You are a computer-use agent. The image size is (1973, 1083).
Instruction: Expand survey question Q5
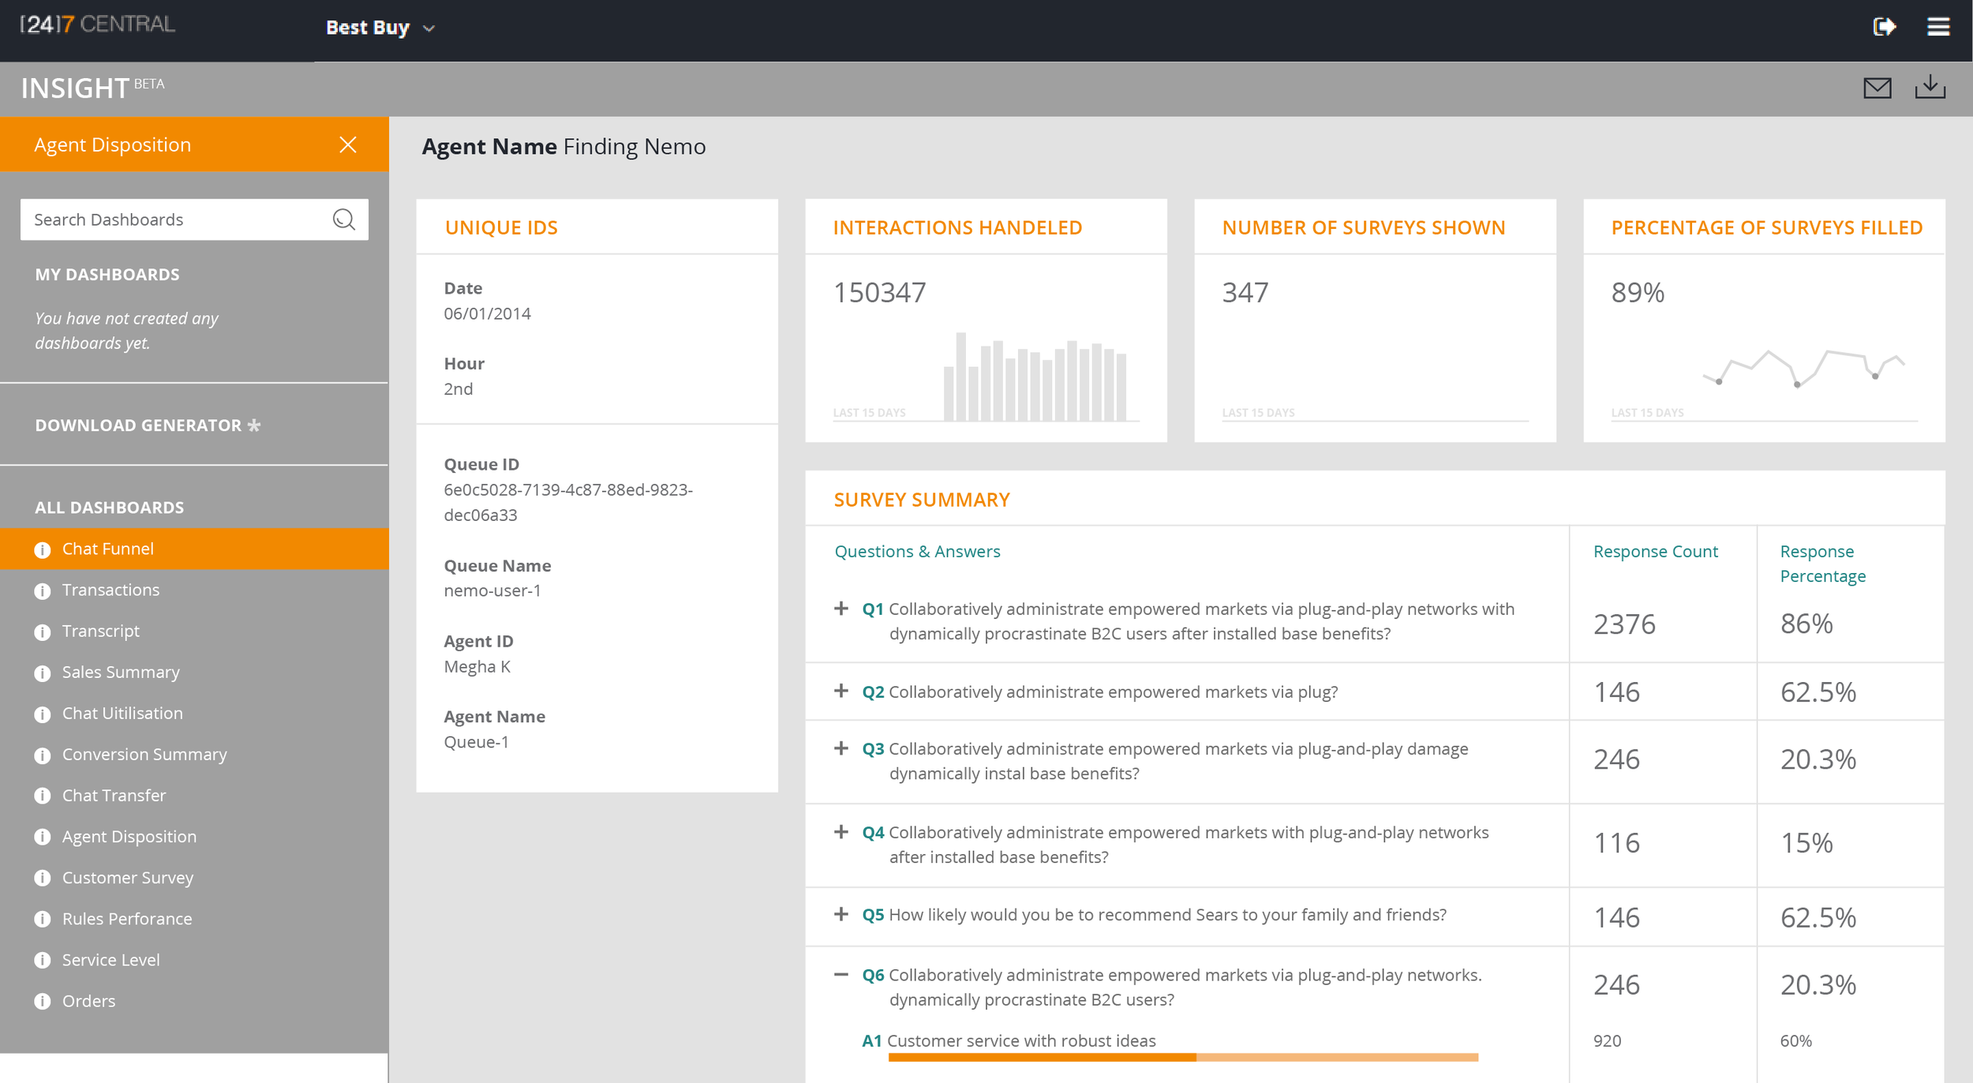point(841,913)
